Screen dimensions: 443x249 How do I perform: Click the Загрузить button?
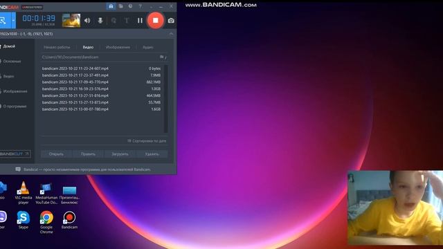(120, 154)
